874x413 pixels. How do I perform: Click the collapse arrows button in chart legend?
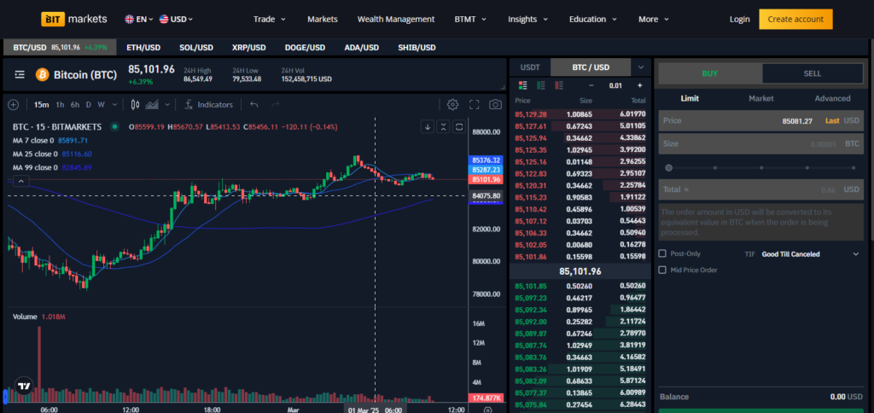[x=443, y=126]
